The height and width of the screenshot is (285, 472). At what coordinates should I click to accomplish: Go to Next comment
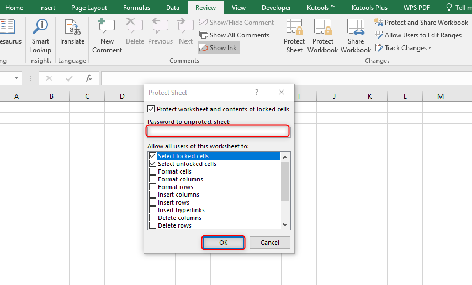click(x=185, y=32)
